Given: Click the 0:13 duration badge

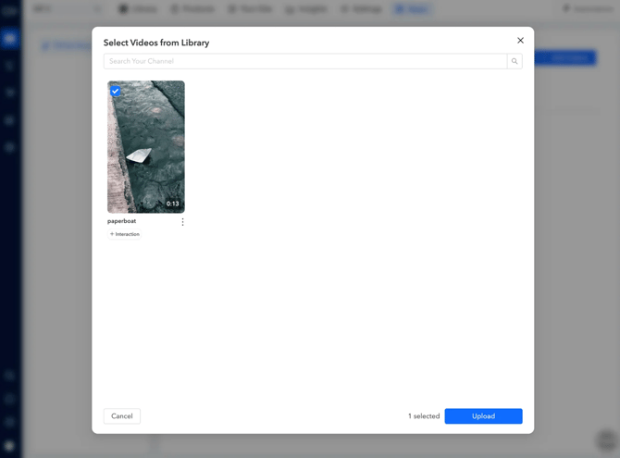Looking at the screenshot, I should (x=173, y=204).
